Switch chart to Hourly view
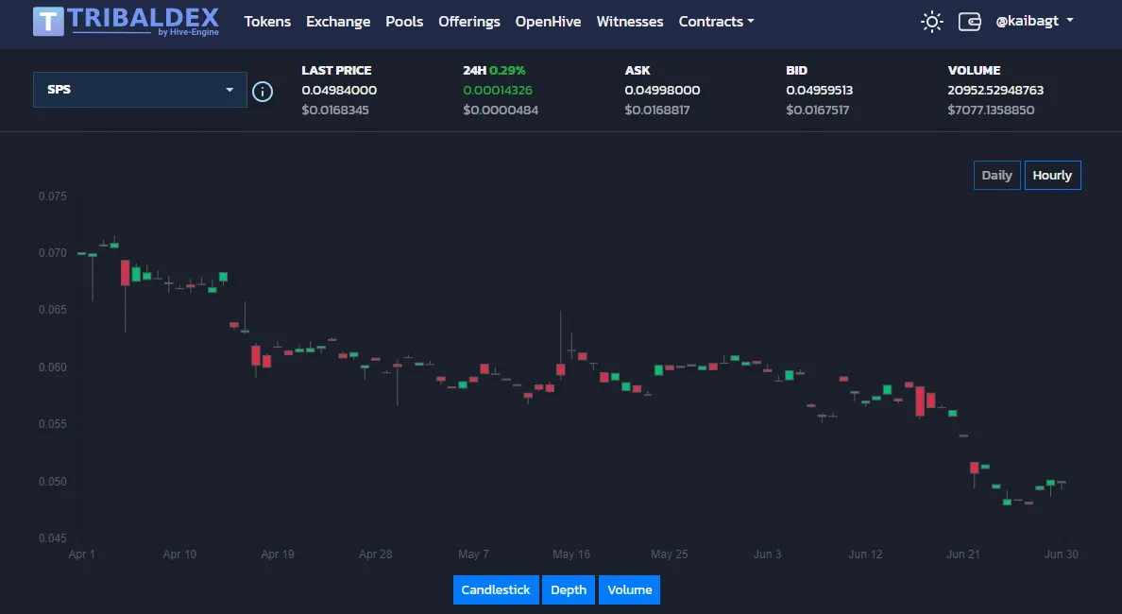 point(1052,176)
